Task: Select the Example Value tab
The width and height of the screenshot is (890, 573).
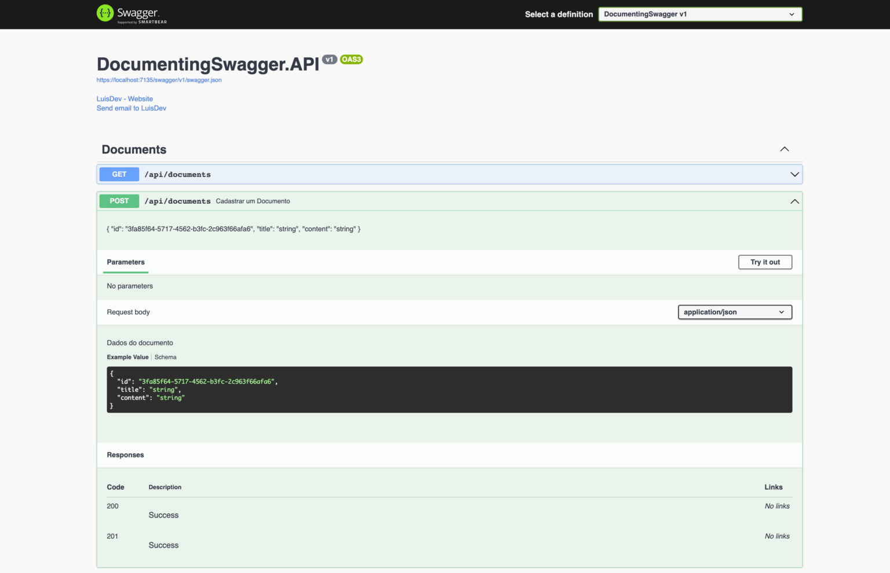Action: coord(127,357)
